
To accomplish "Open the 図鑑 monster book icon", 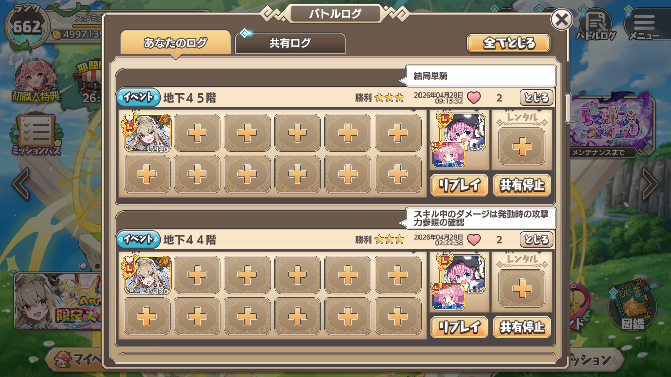I will pos(632,305).
